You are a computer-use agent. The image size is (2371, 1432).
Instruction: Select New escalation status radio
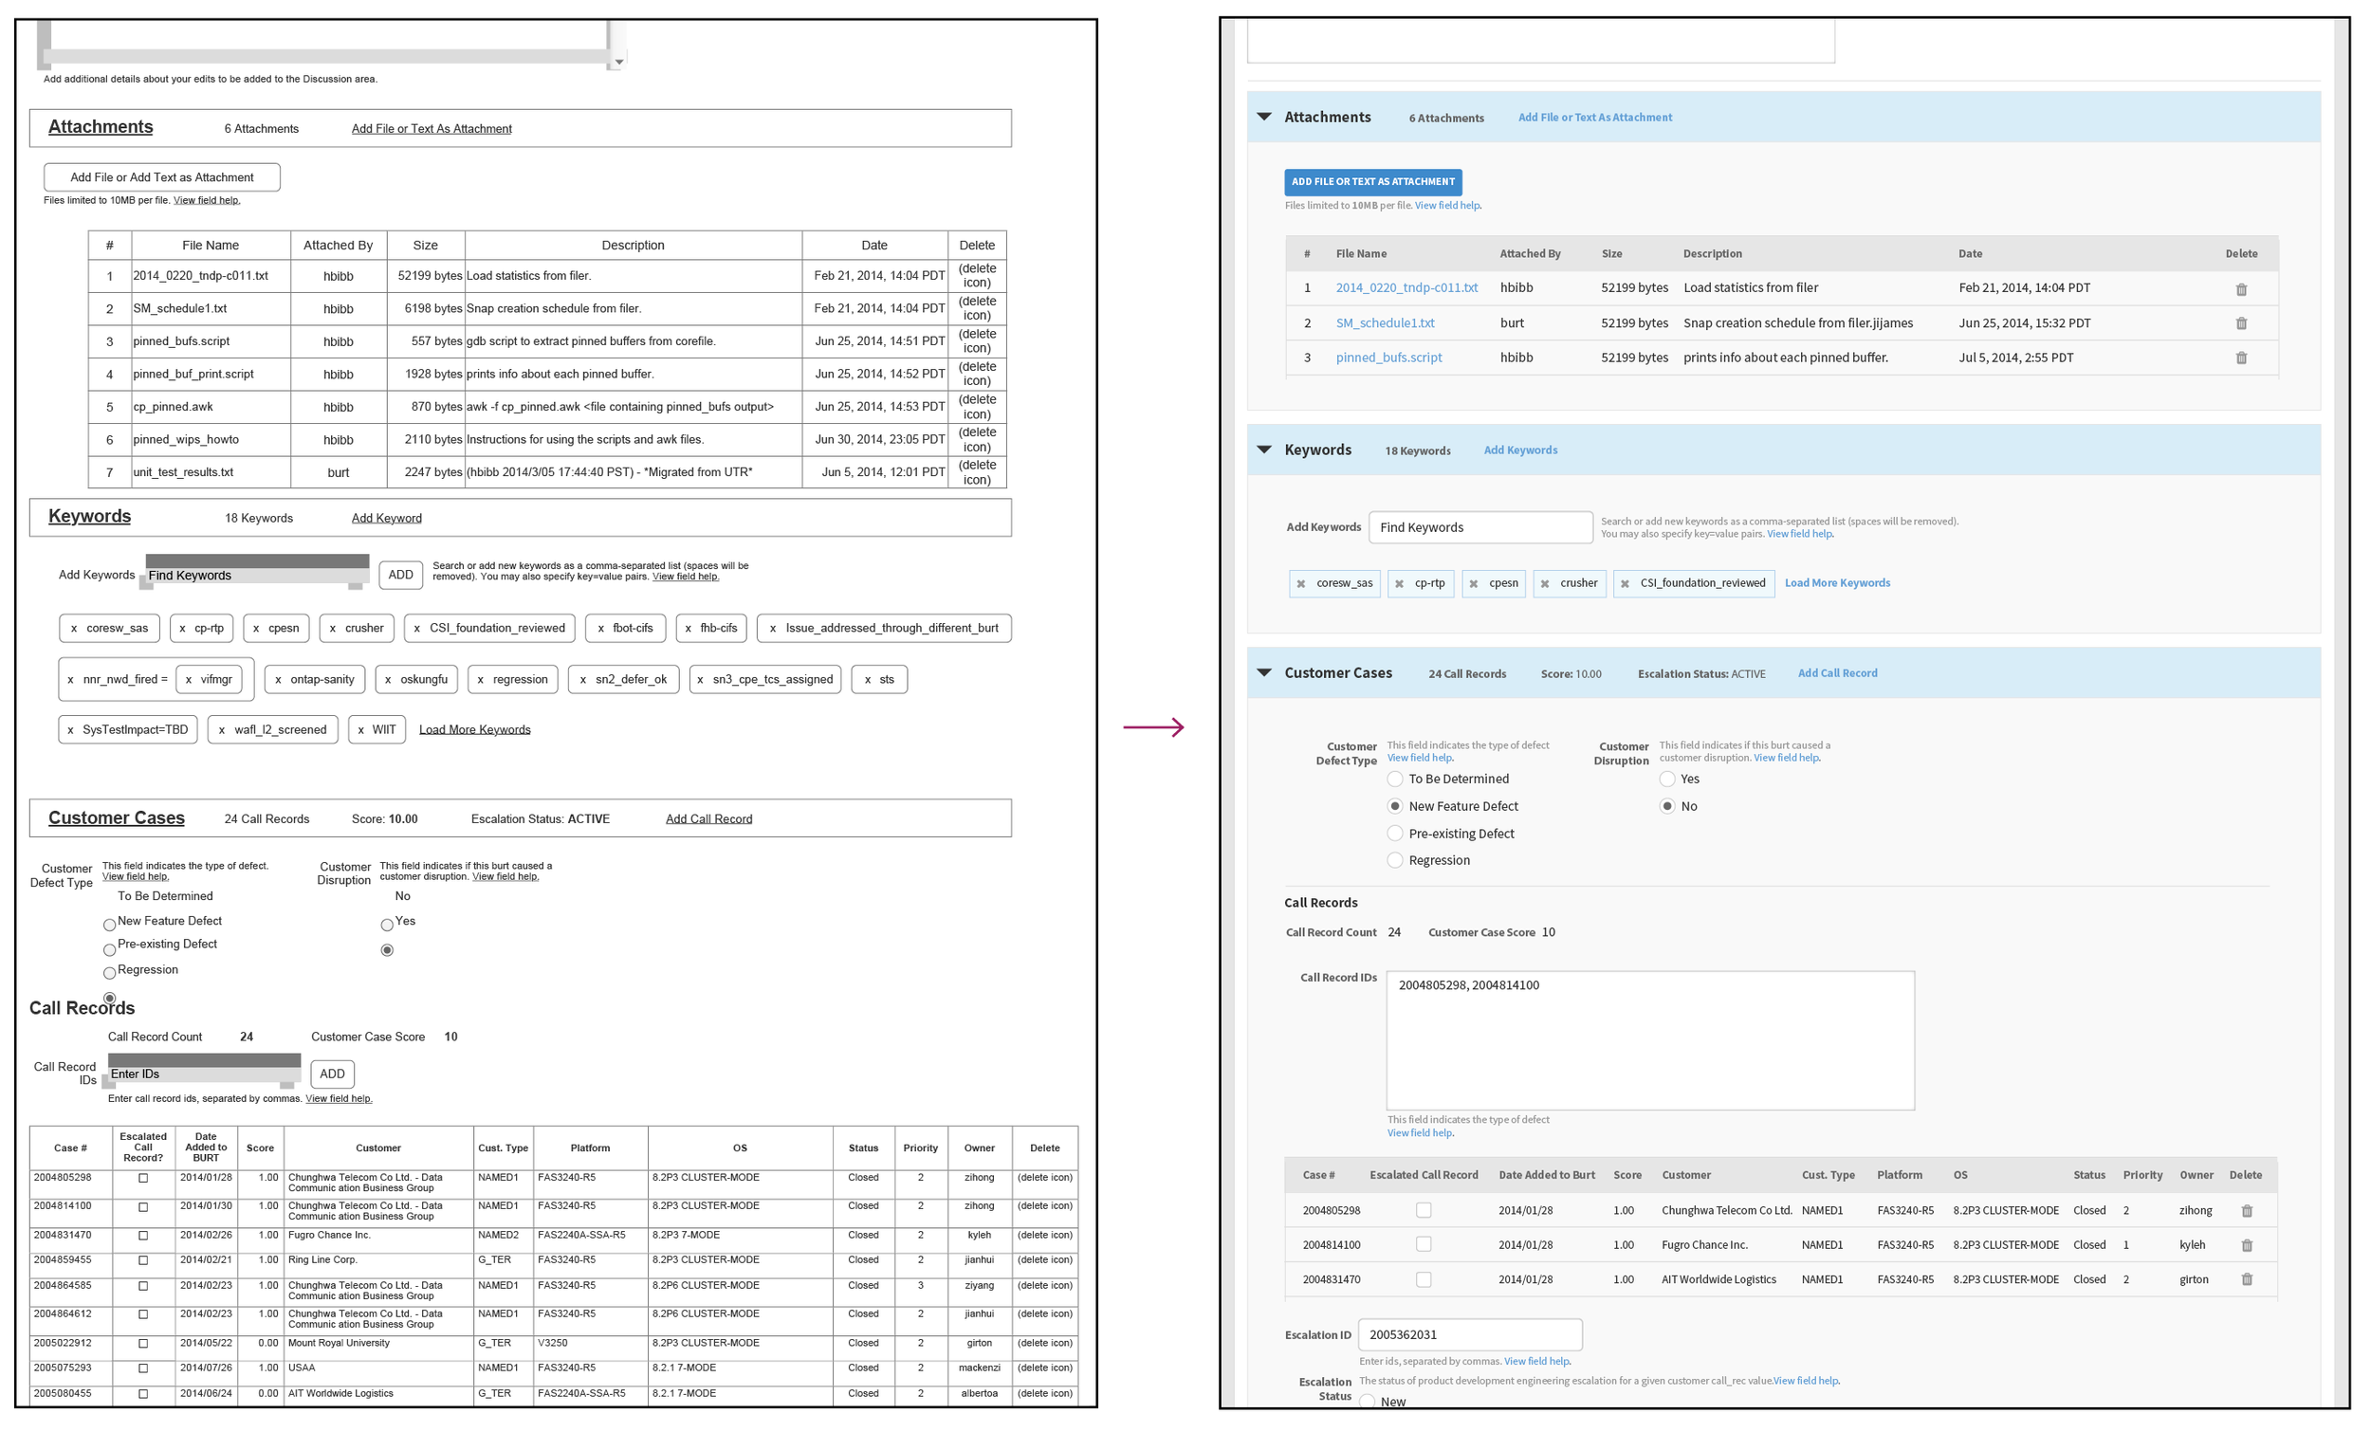(x=1367, y=1402)
